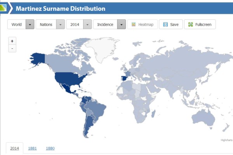
Task: Switch to the 1881 tab
Action: pos(32,148)
